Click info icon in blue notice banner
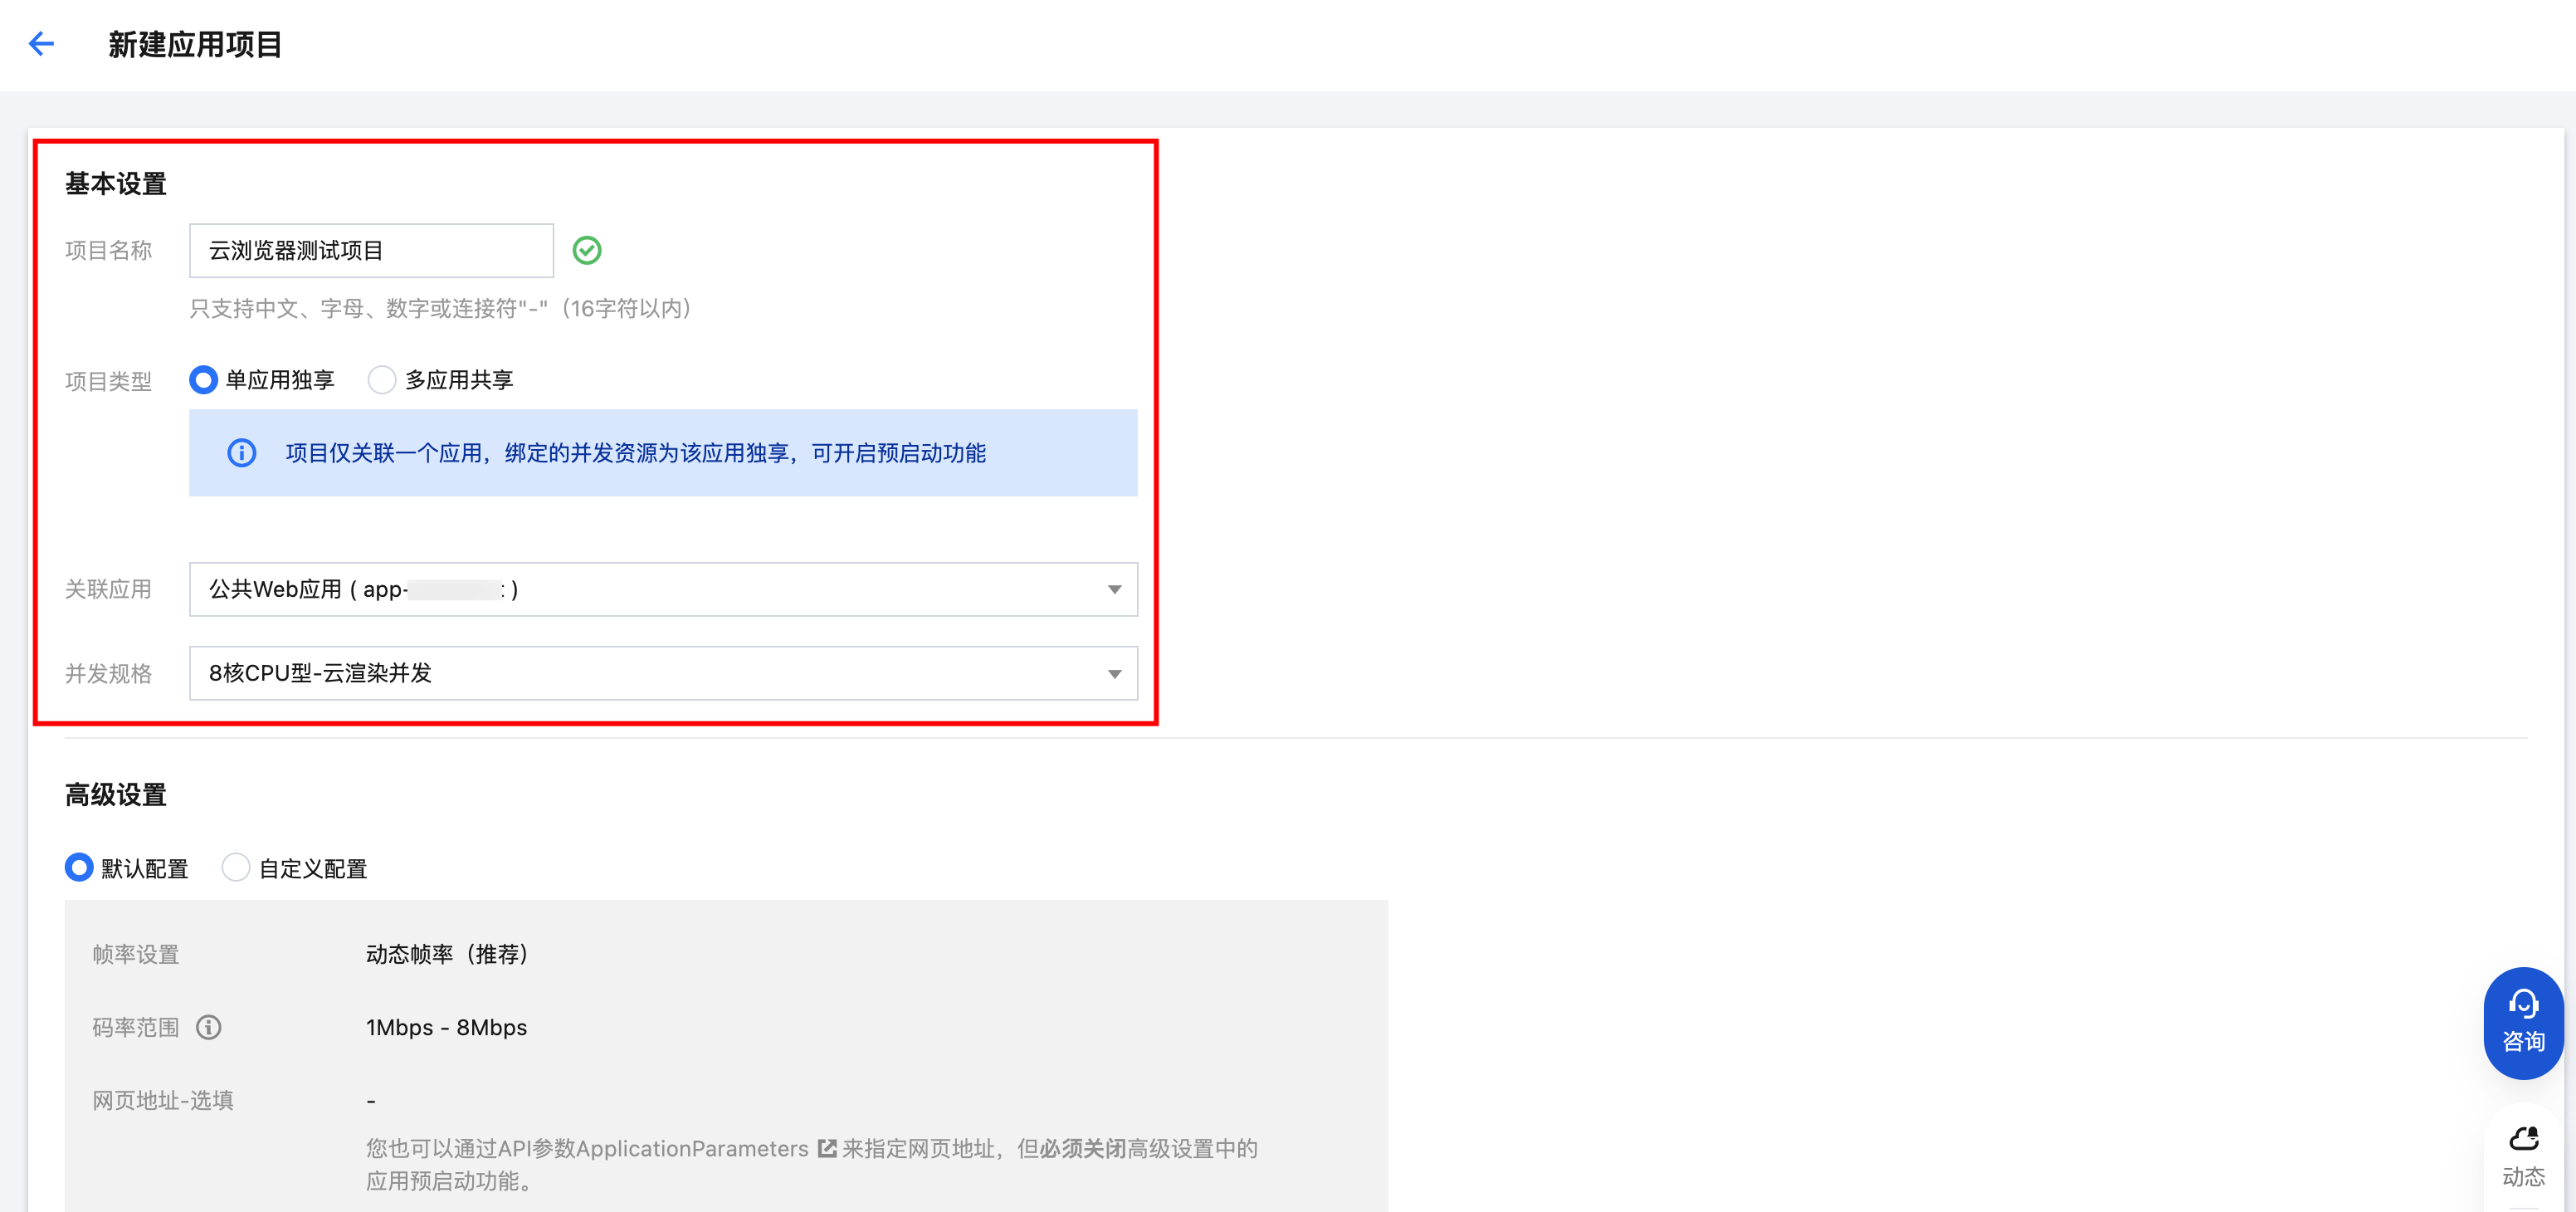This screenshot has height=1212, width=2576. (x=241, y=453)
